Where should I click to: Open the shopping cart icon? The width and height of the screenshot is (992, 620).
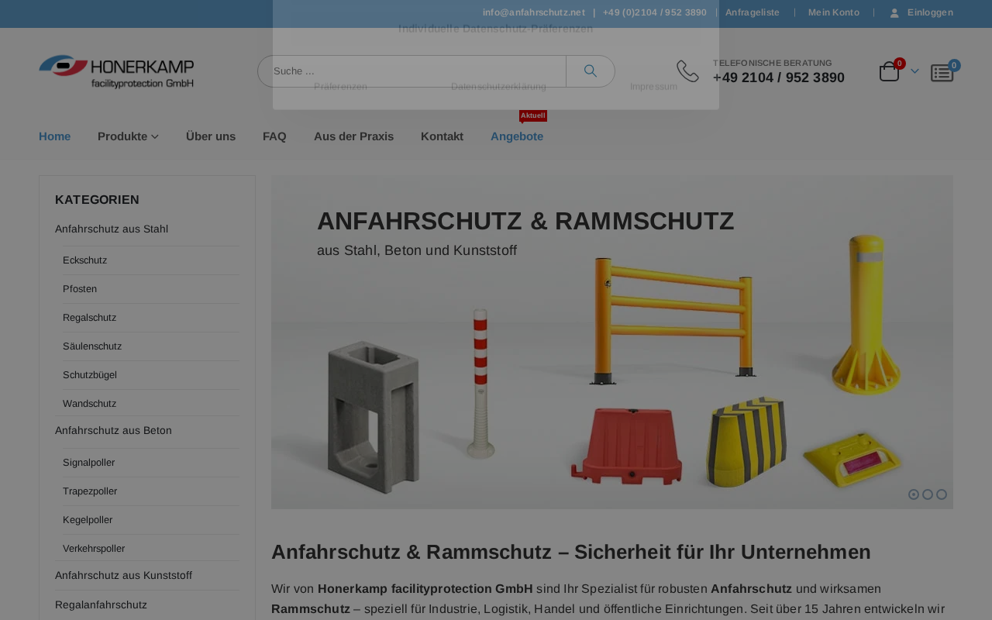[x=890, y=72]
